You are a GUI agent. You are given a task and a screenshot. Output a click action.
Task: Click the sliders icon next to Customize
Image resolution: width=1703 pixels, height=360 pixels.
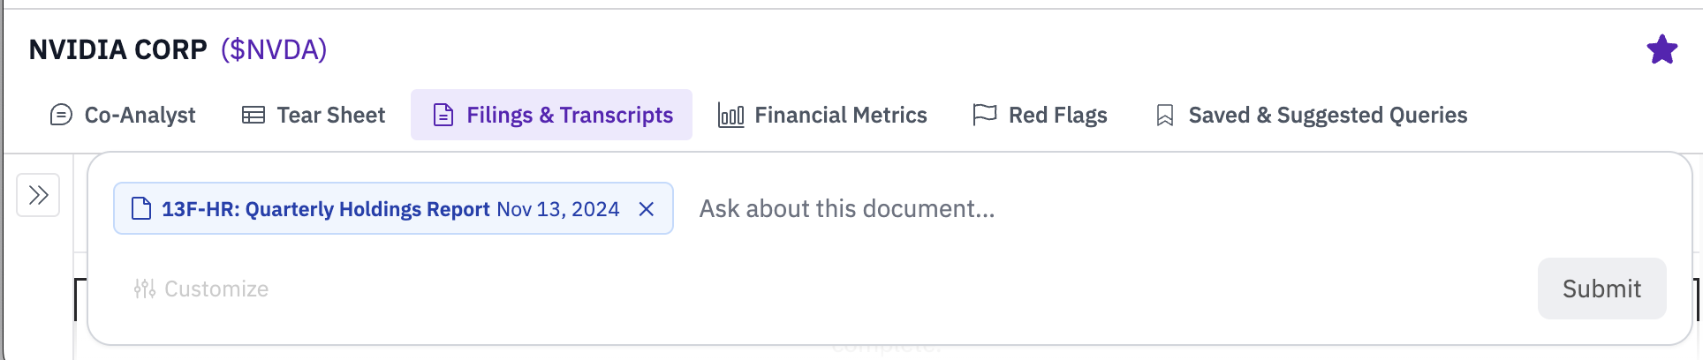(145, 289)
